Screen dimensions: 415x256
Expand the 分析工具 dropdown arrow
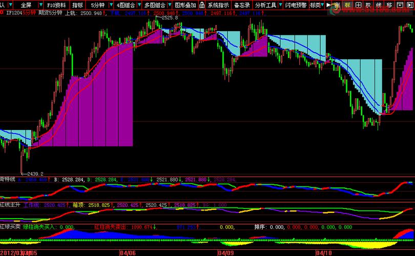(x=280, y=5)
